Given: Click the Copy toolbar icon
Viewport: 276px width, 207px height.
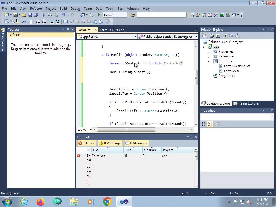Looking at the screenshot, I should click(x=50, y=15).
